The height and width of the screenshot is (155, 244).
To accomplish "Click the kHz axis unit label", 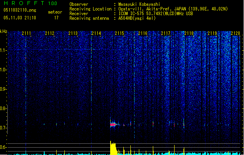I will tap(3, 31).
